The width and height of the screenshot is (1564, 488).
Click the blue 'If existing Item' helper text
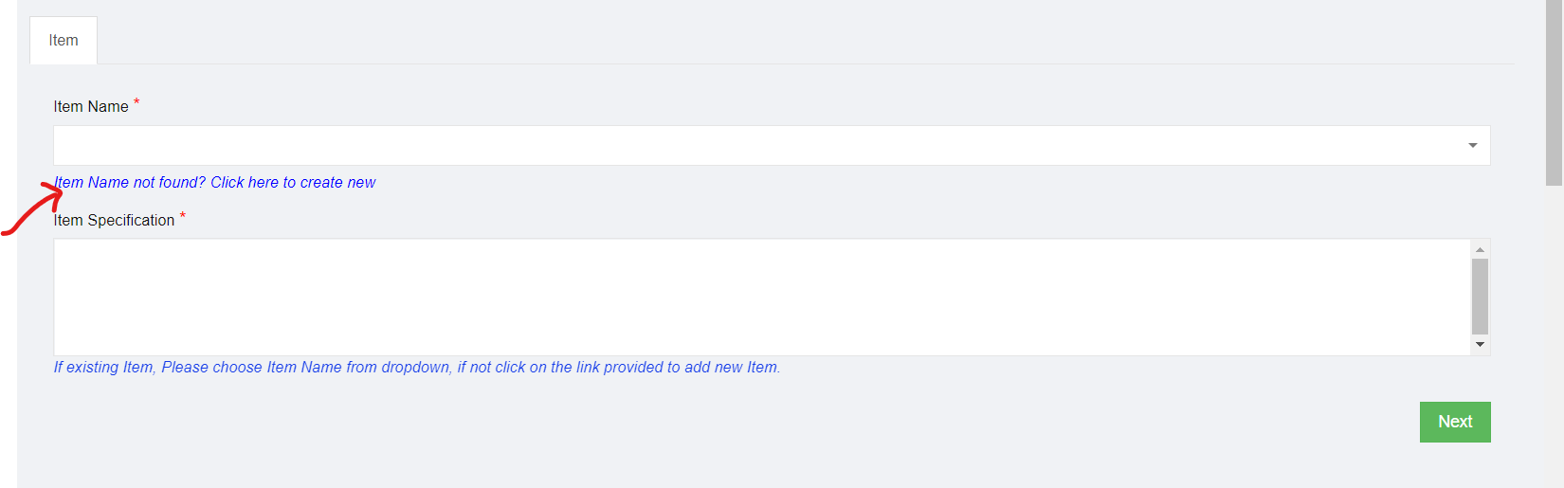point(416,368)
